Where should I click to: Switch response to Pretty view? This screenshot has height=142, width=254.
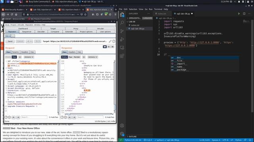point(64,57)
